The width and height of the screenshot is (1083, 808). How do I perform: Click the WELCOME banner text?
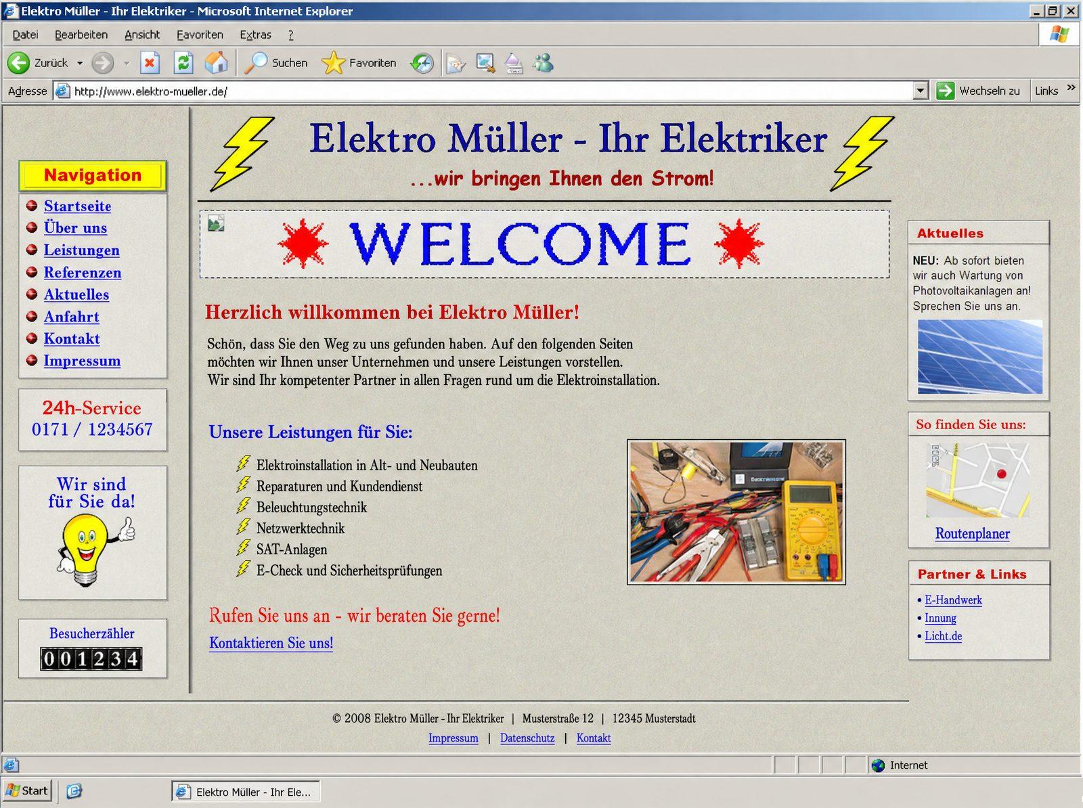[520, 244]
